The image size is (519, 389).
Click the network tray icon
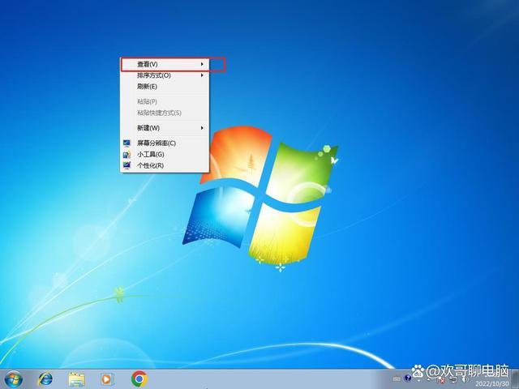[x=453, y=378]
